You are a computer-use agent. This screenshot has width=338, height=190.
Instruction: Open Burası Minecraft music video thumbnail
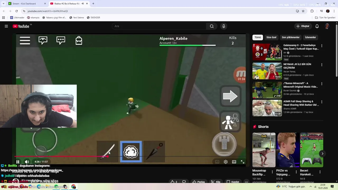click(x=267, y=90)
